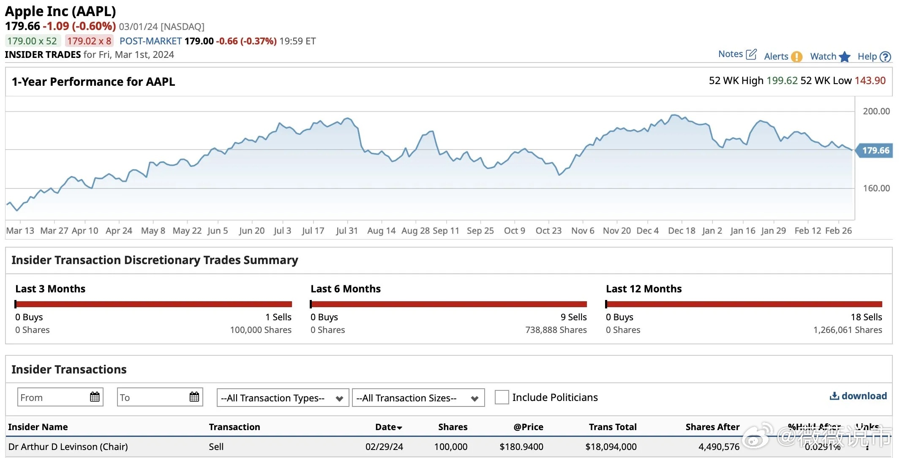This screenshot has height=458, width=900.
Task: Click the yellow Alerts exclamation icon
Action: 796,57
